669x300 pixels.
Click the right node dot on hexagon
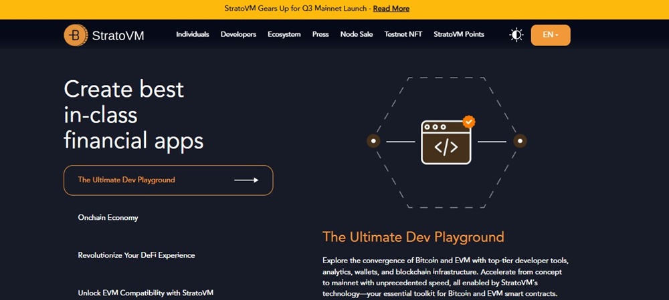pyautogui.click(x=519, y=141)
